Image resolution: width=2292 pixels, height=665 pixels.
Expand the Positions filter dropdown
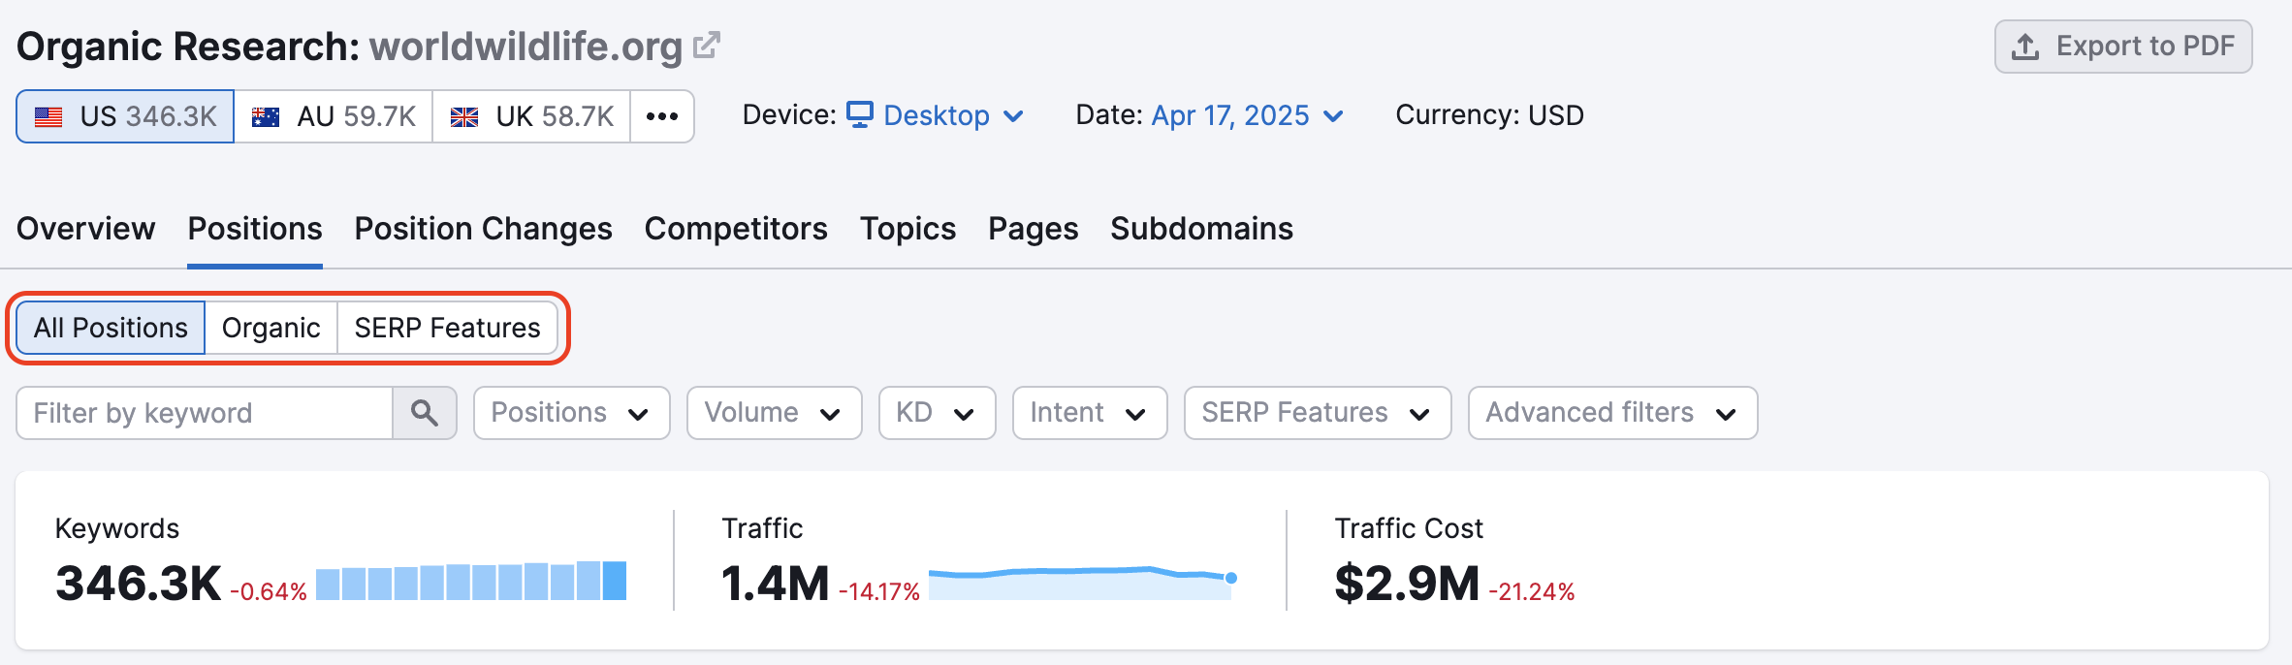pyautogui.click(x=571, y=413)
